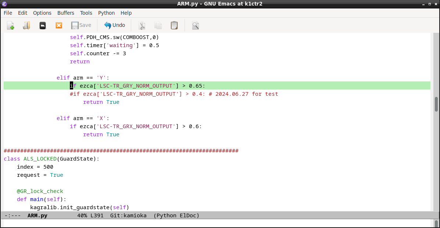Click the L391 line number indicator
Viewport: 440px width, 228px height.
97,215
